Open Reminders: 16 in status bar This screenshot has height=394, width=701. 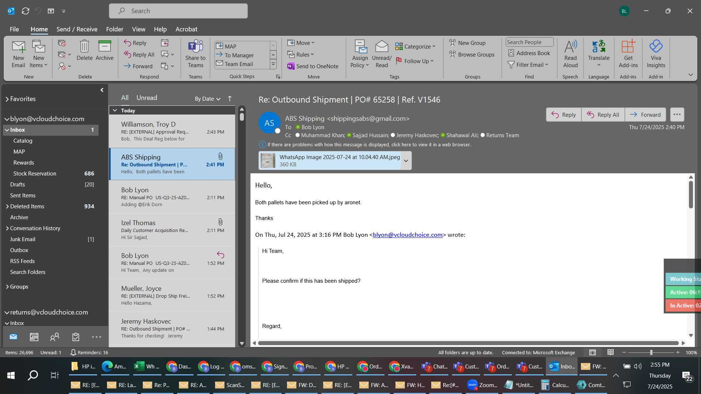point(89,352)
